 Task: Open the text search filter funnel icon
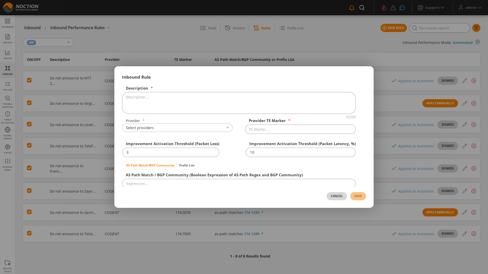click(476, 28)
